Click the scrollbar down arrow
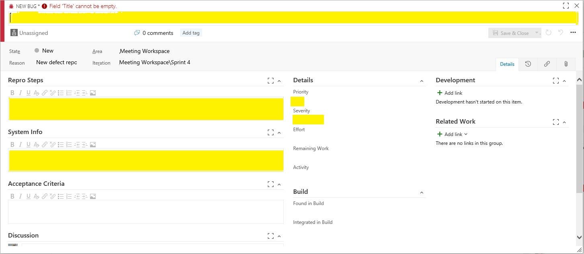The height and width of the screenshot is (254, 584). click(x=579, y=237)
